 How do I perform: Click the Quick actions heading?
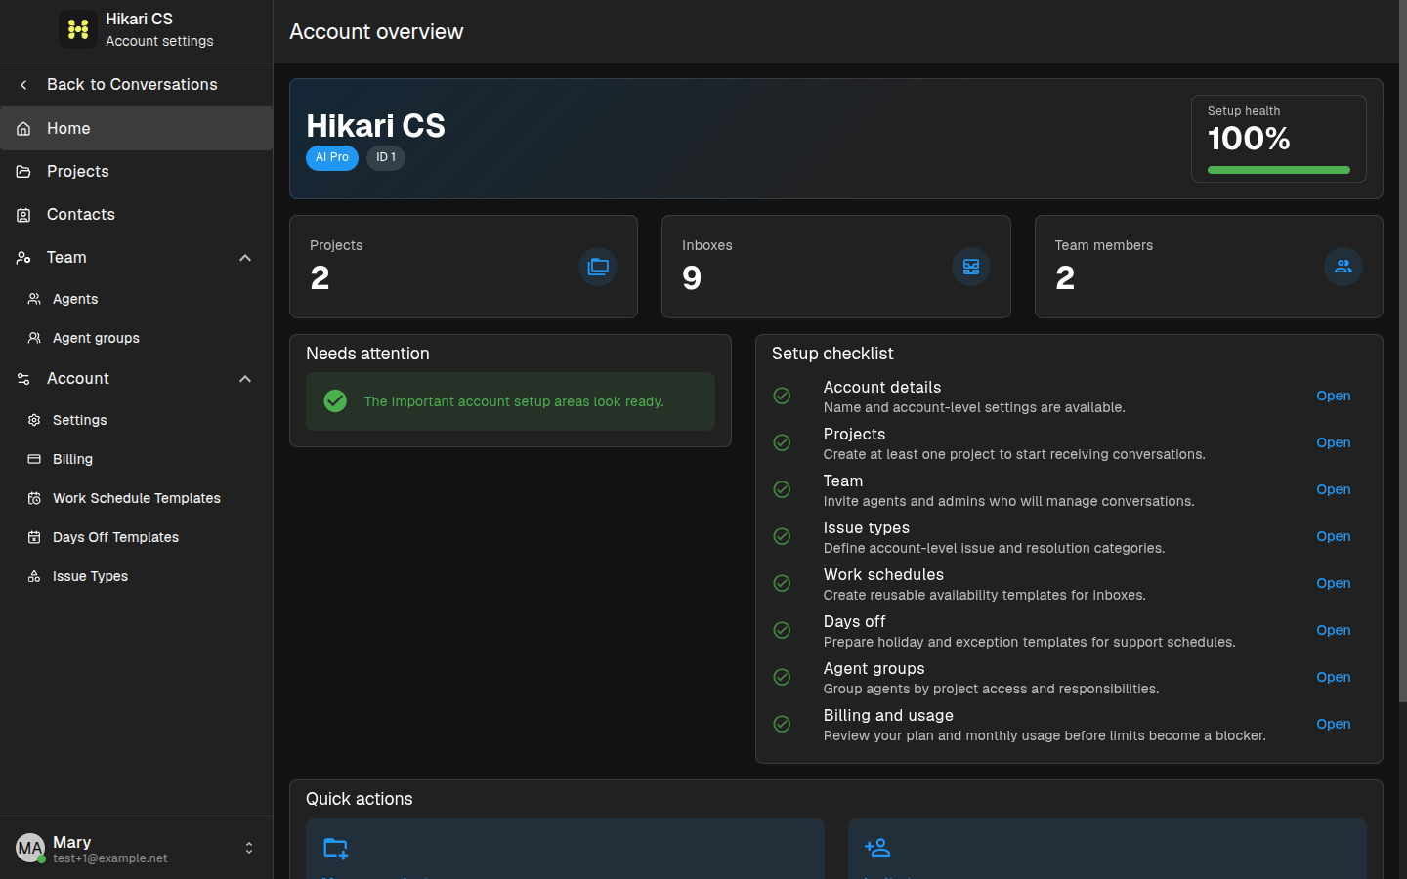tap(360, 799)
